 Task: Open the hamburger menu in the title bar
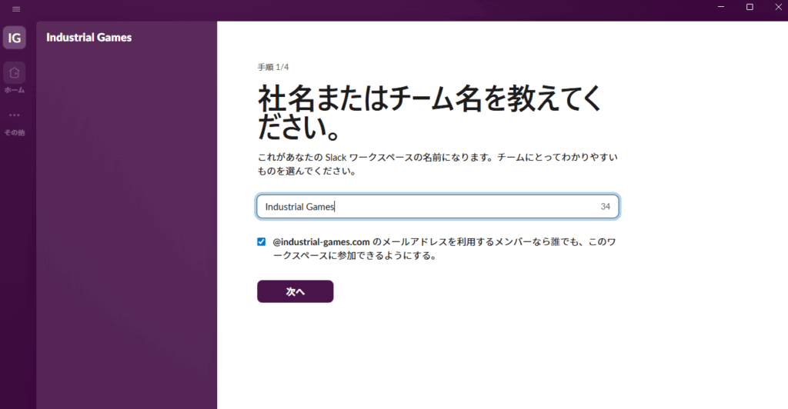16,8
